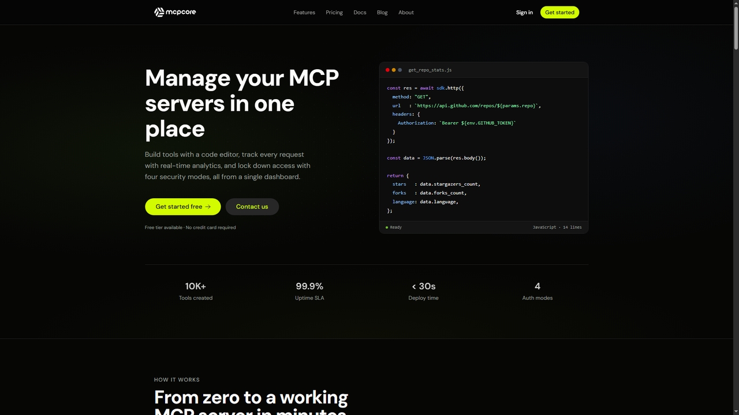Click the 'const res = await sdk.http' line

[426, 88]
